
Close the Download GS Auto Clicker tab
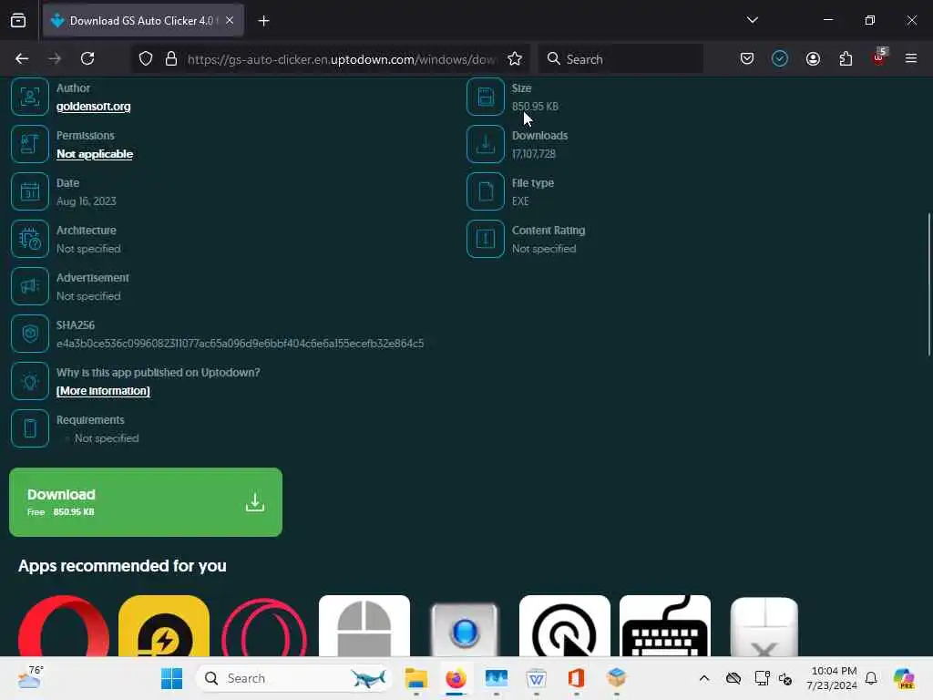[x=230, y=20]
